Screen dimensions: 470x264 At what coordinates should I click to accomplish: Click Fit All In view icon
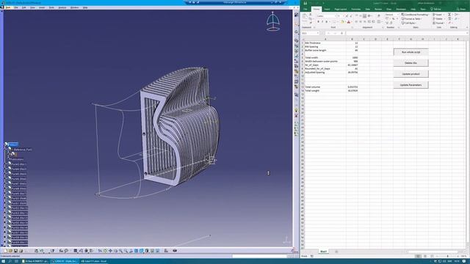[x=105, y=251]
